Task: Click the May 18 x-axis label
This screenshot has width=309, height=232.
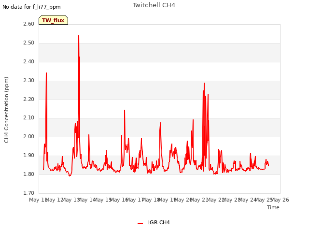Action: pos(151,200)
